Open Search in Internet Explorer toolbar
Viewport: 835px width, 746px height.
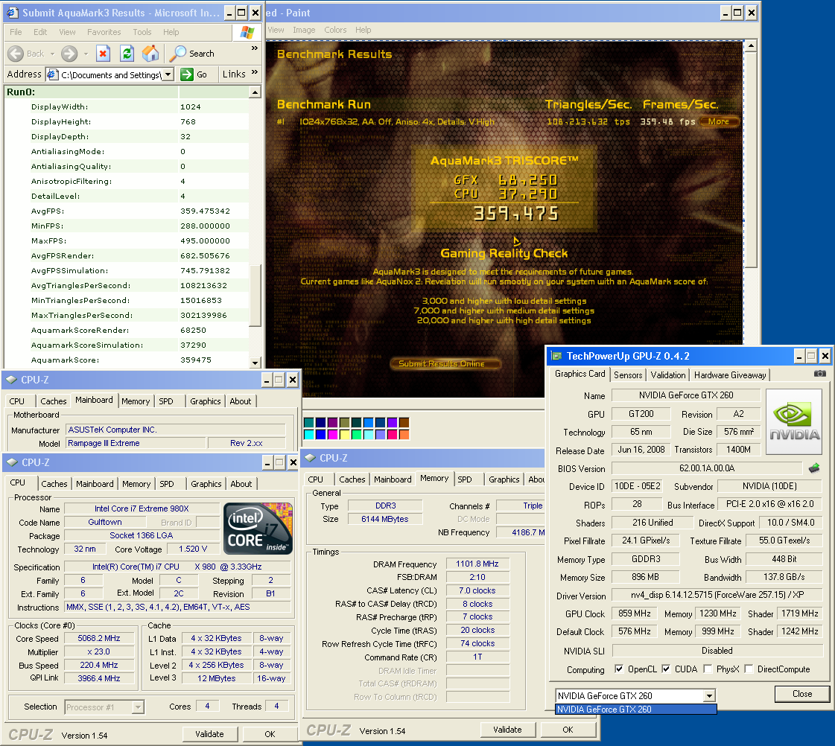point(193,53)
